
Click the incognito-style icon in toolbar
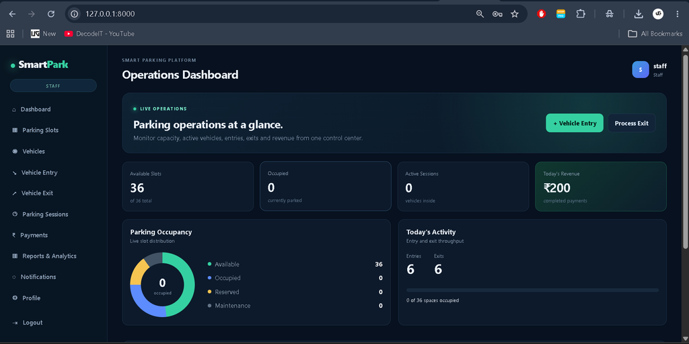pyautogui.click(x=609, y=14)
